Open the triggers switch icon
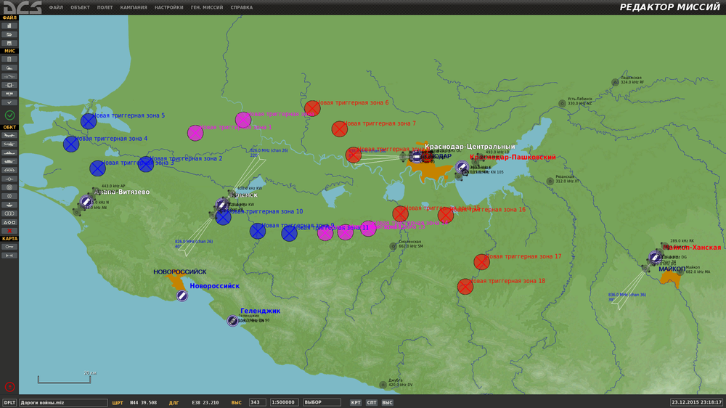726x408 pixels. point(9,76)
